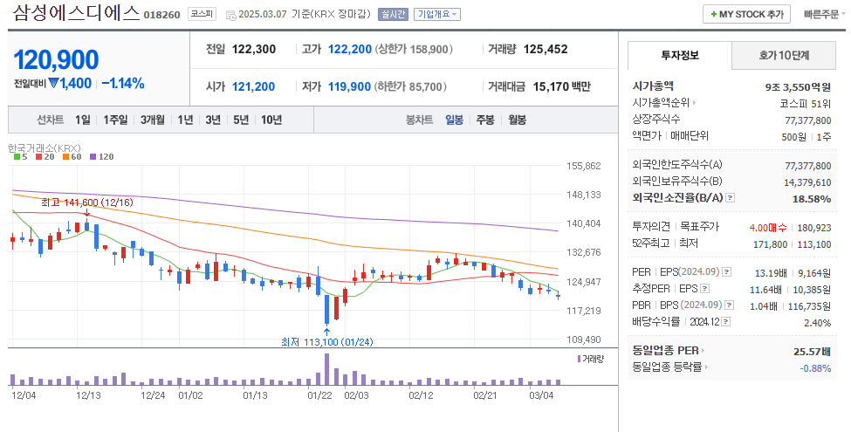Open the 외국인소진율 help icon
This screenshot has width=851, height=432.
pos(730,198)
